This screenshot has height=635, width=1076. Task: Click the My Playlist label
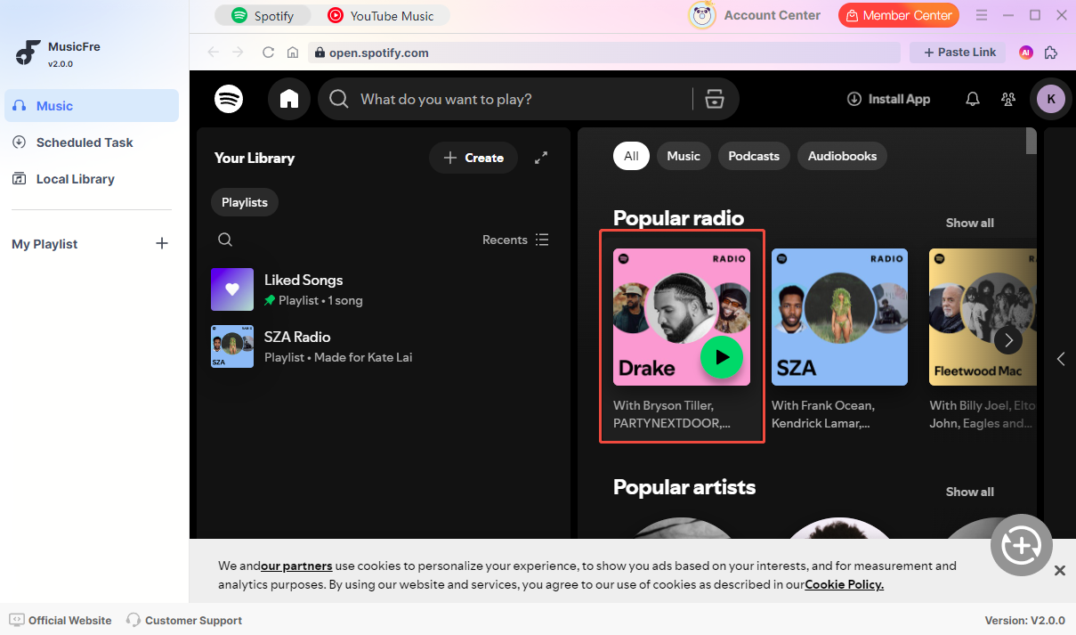(44, 244)
